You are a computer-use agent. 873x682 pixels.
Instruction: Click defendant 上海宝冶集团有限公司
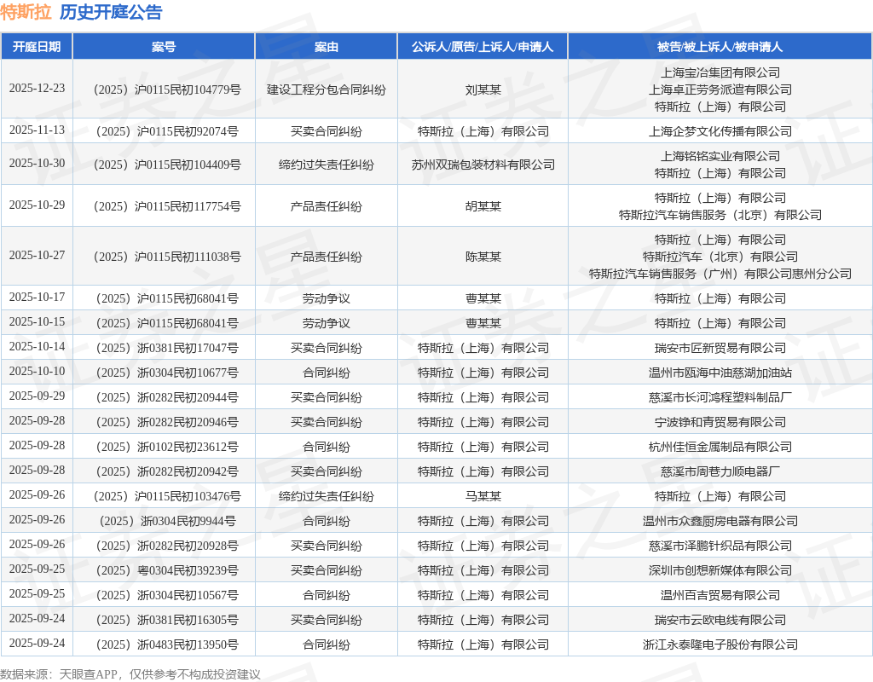720,72
